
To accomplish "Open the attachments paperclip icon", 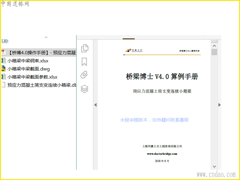I will [x=84, y=75].
